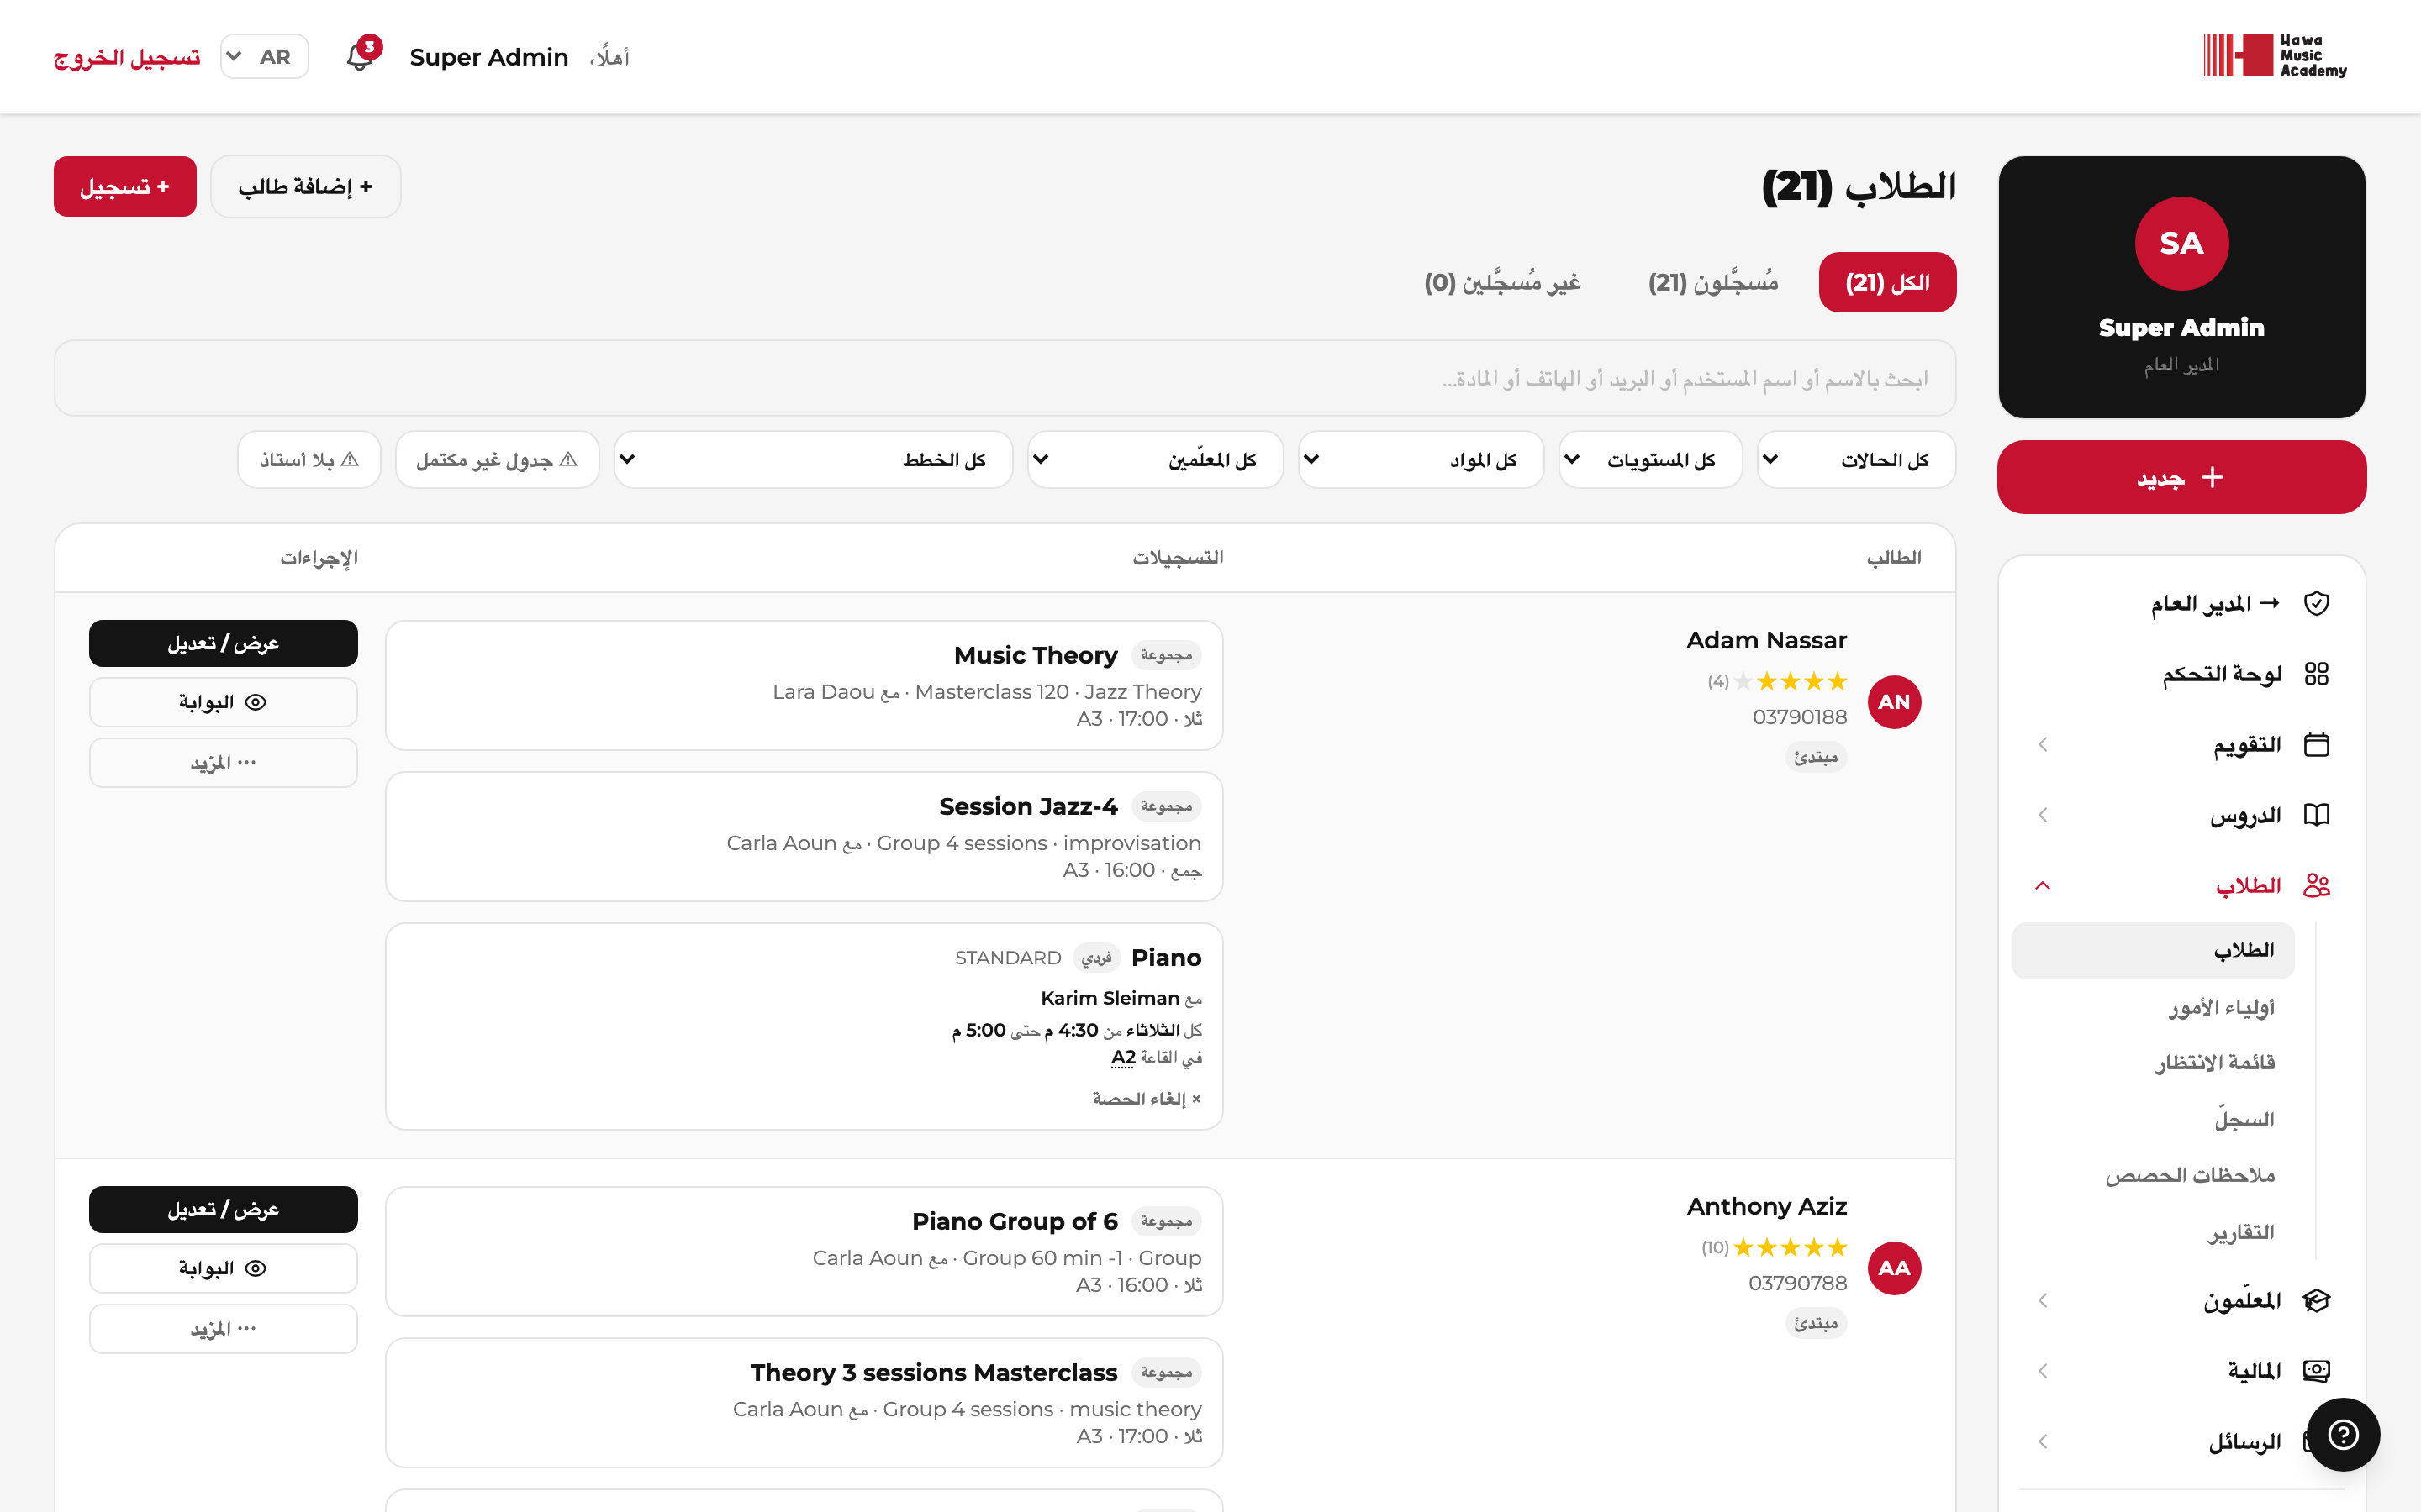Click the Hawa Music Academy logo

click(x=2275, y=56)
